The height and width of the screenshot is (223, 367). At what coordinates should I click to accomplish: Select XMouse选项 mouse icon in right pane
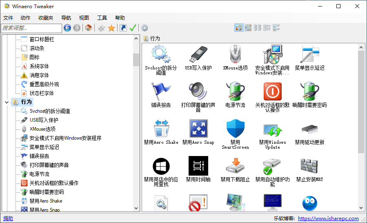click(235, 54)
